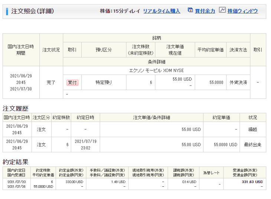The height and width of the screenshot is (199, 271).
Task: Click the 買付余力 calculator icon
Action: click(x=190, y=10)
